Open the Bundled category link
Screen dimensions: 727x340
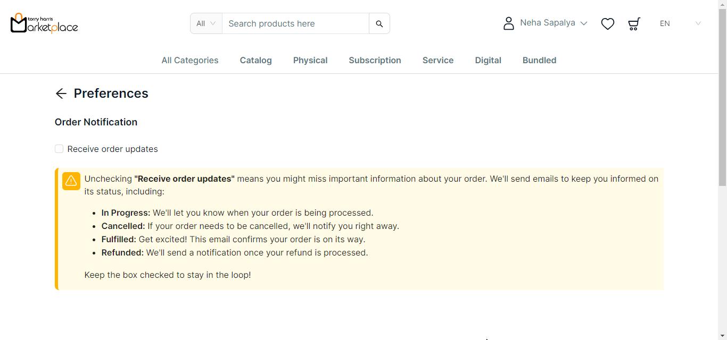539,61
